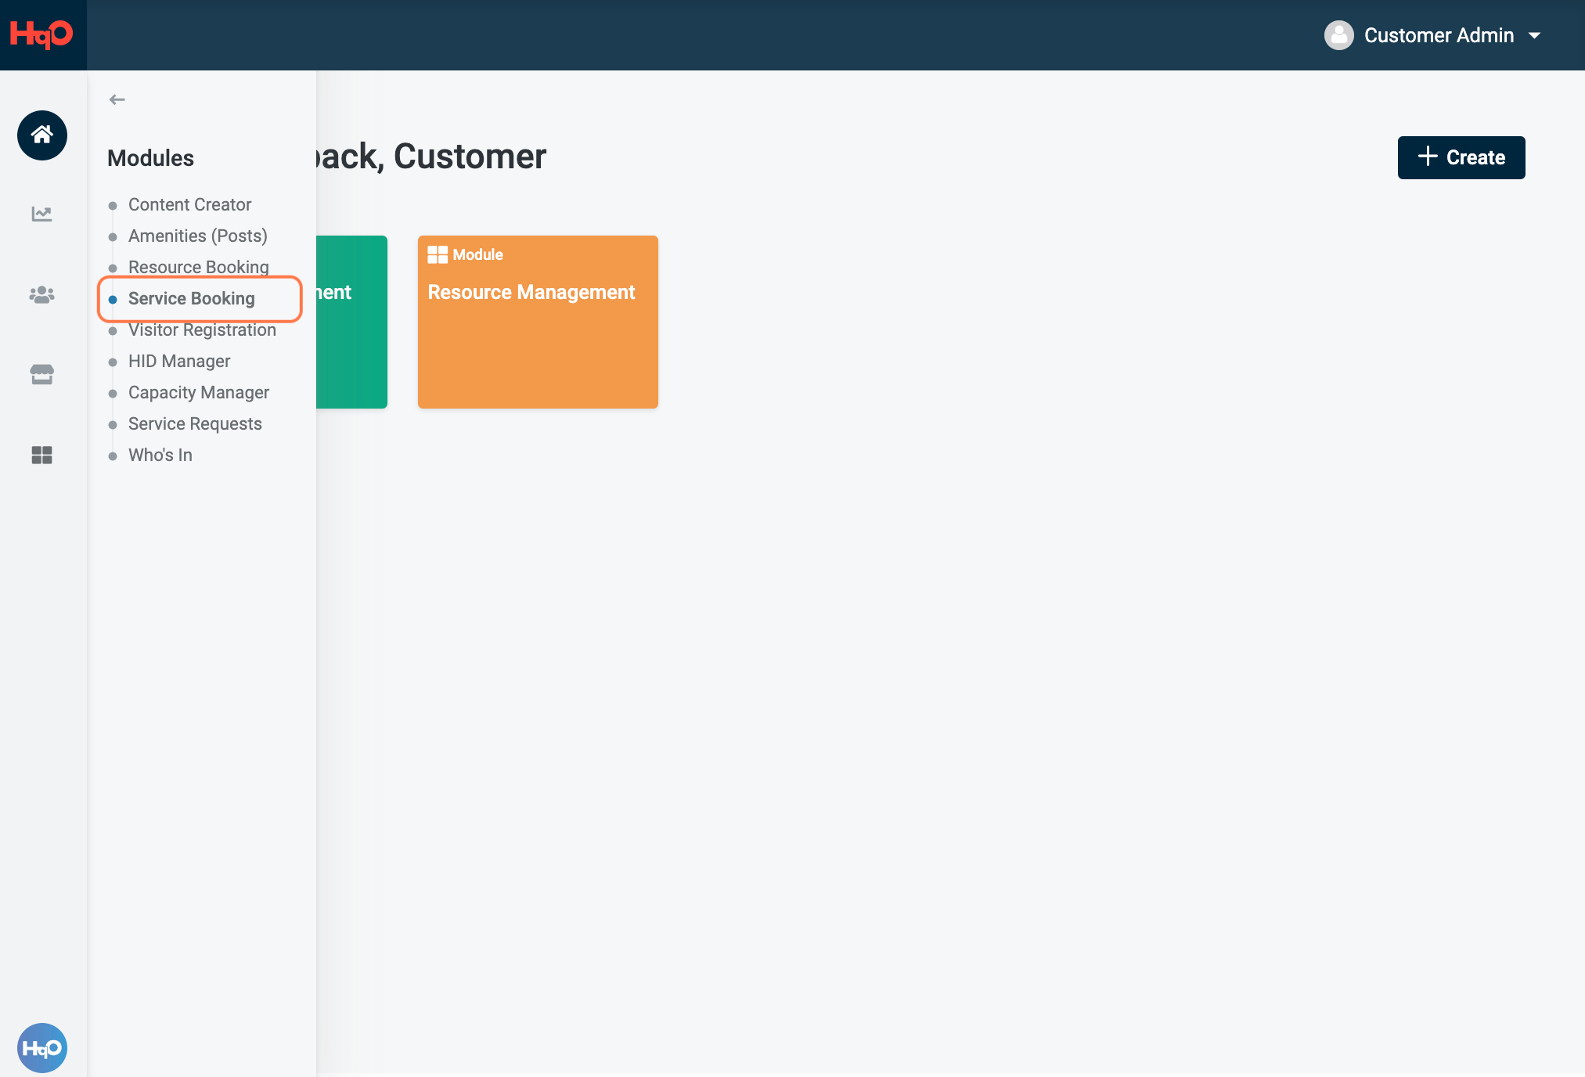The width and height of the screenshot is (1585, 1077).
Task: Click the round HqO badge at bottom-left
Action: 42,1048
